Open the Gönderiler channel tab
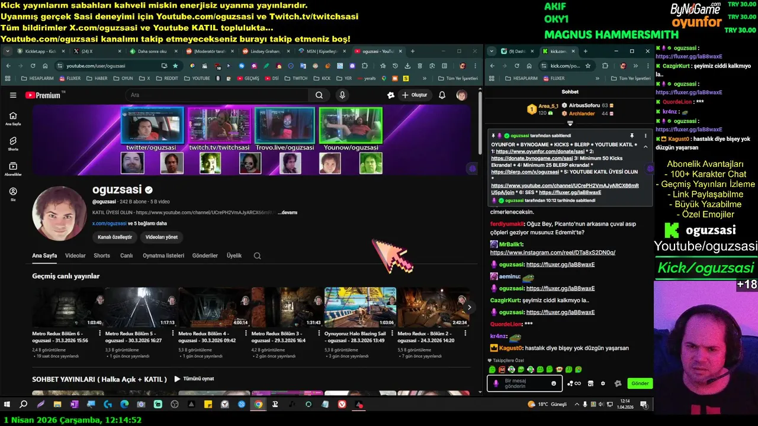The width and height of the screenshot is (758, 426). 205,256
